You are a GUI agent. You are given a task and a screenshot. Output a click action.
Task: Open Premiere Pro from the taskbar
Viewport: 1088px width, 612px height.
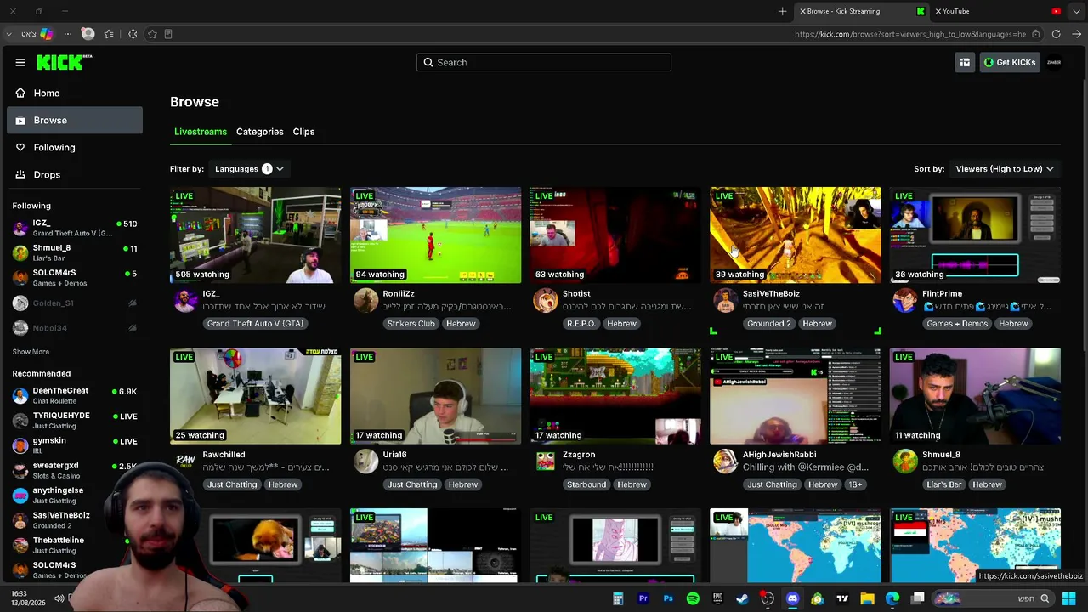[643, 598]
